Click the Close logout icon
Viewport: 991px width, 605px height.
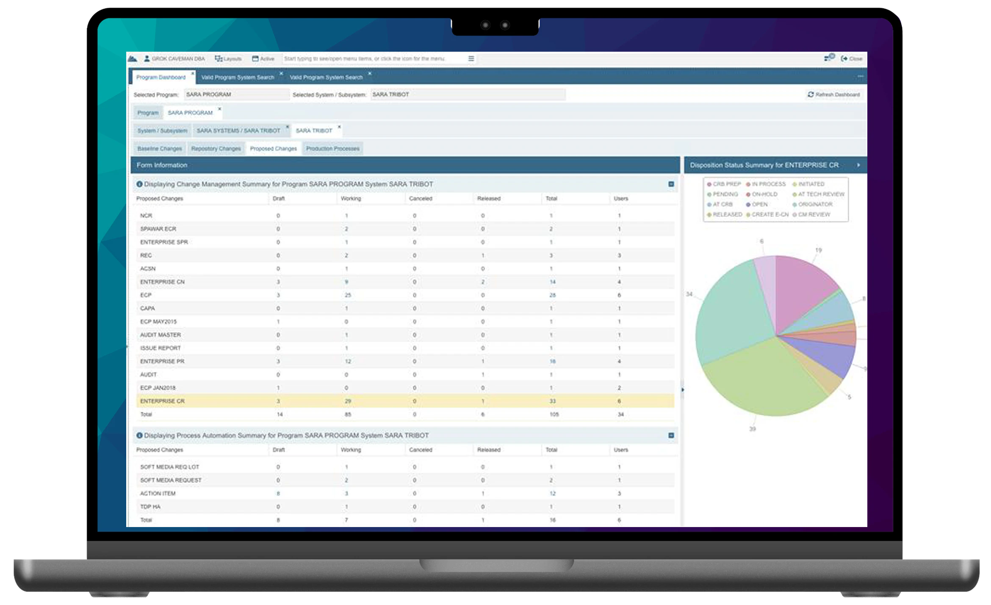point(844,58)
